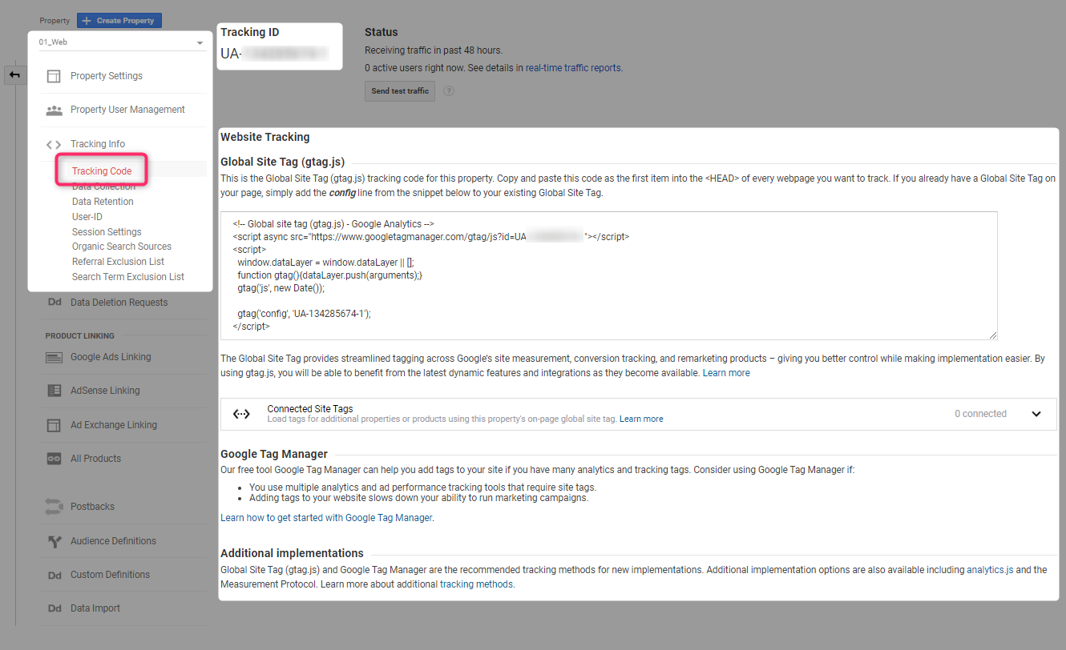The image size is (1066, 650).
Task: Click the 'Google Tag Manager' heading
Action: (x=274, y=454)
